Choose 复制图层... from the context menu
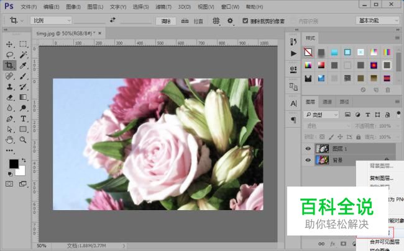 click(382, 178)
